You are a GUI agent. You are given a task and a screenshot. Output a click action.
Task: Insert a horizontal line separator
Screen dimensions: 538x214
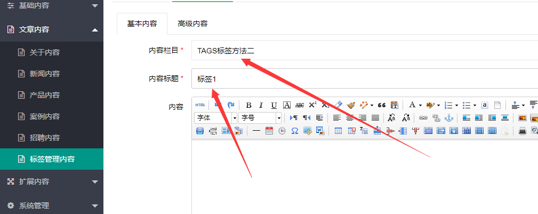256,131
